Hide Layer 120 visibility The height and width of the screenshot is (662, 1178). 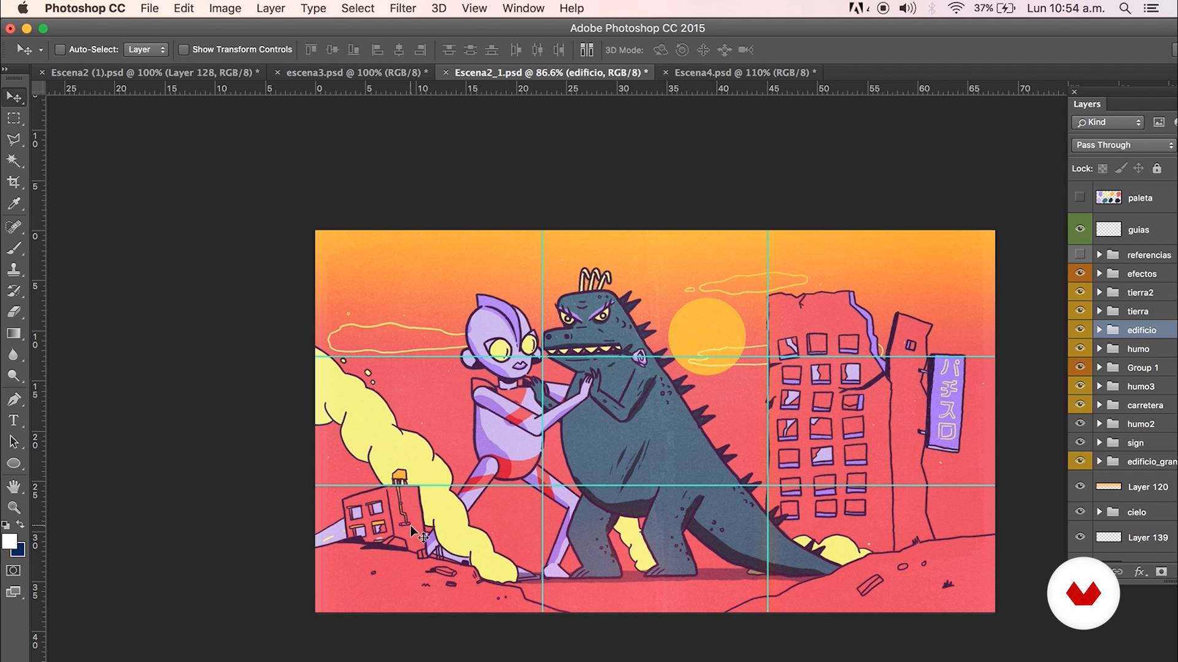pyautogui.click(x=1080, y=487)
